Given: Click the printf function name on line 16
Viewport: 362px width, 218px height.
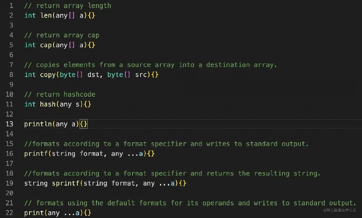Looking at the screenshot, I should (x=36, y=154).
